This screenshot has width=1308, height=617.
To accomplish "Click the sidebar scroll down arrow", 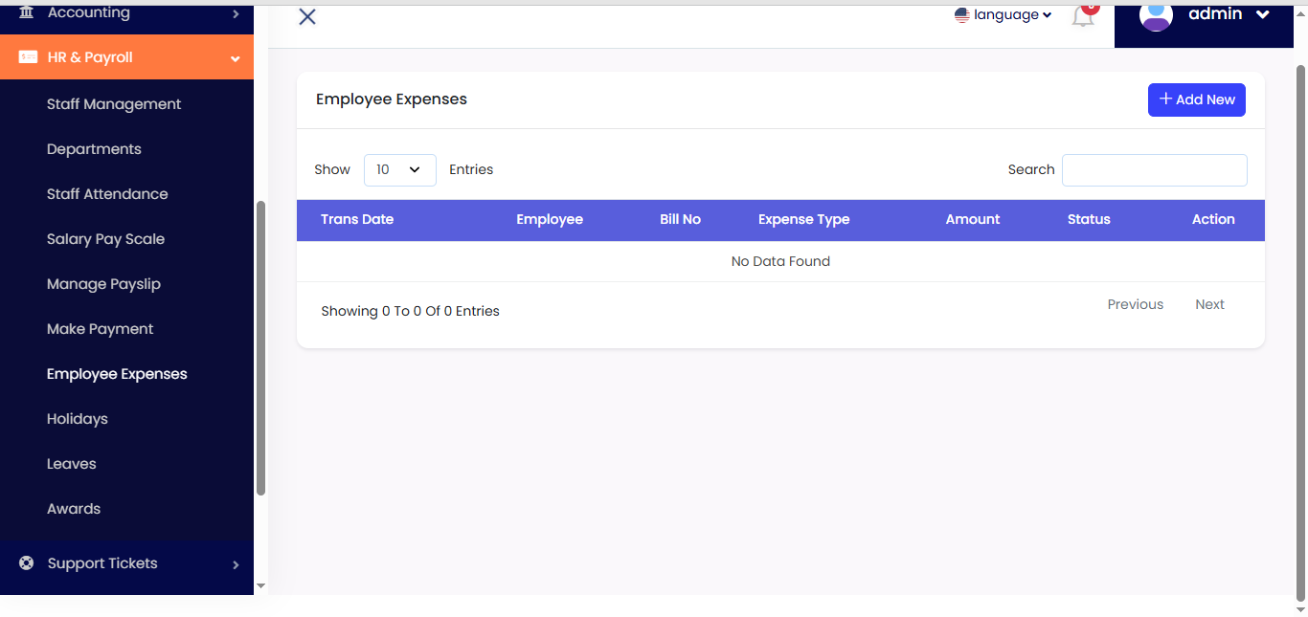I will click(260, 586).
